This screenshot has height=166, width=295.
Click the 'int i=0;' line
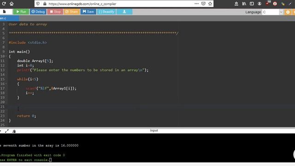tap(26, 65)
